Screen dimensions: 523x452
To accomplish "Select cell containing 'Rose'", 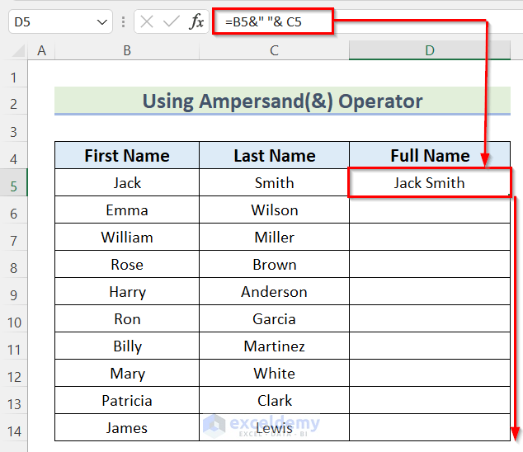I will [127, 265].
